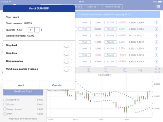Confirm sale with the Vendi dialog button

click(x=21, y=85)
